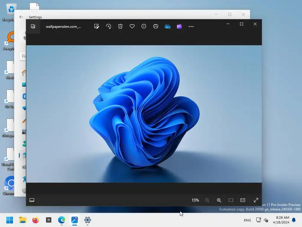Open the See more three-dots menu

pyautogui.click(x=191, y=26)
